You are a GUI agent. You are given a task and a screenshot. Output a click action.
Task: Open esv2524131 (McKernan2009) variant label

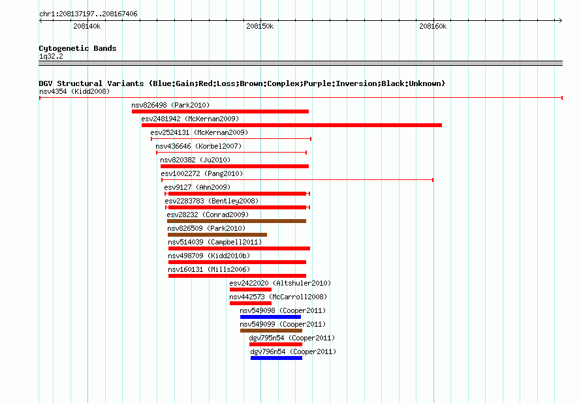199,132
